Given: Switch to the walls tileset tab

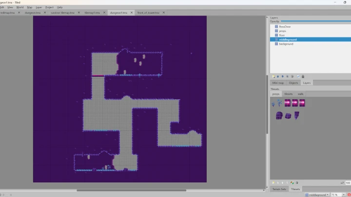Looking at the screenshot, I should 301,94.
